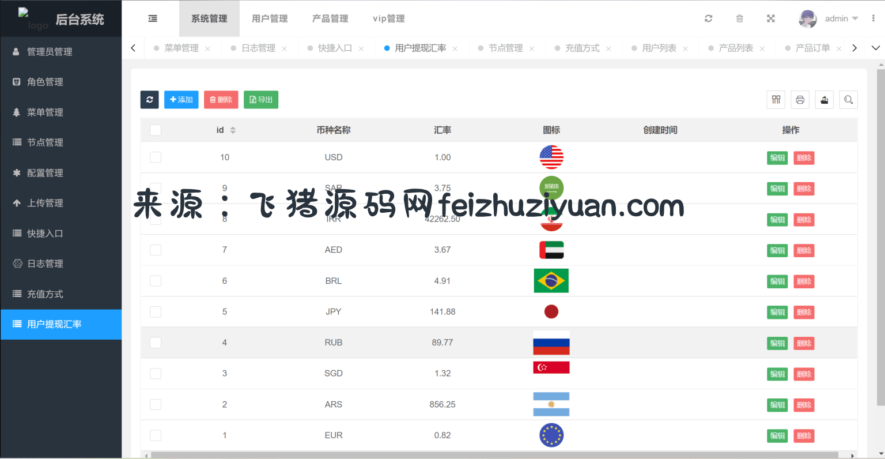Click the refresh icon in the top header
Screen dimensions: 885x459
(x=709, y=18)
